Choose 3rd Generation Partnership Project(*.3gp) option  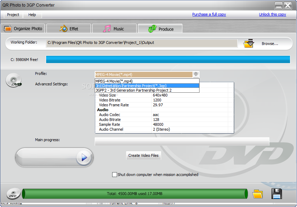tap(147, 86)
